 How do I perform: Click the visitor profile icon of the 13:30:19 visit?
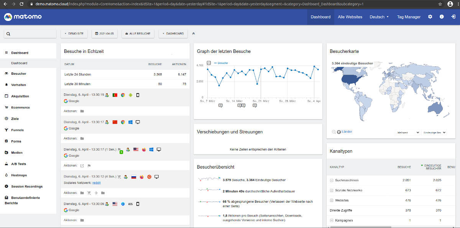107,95
